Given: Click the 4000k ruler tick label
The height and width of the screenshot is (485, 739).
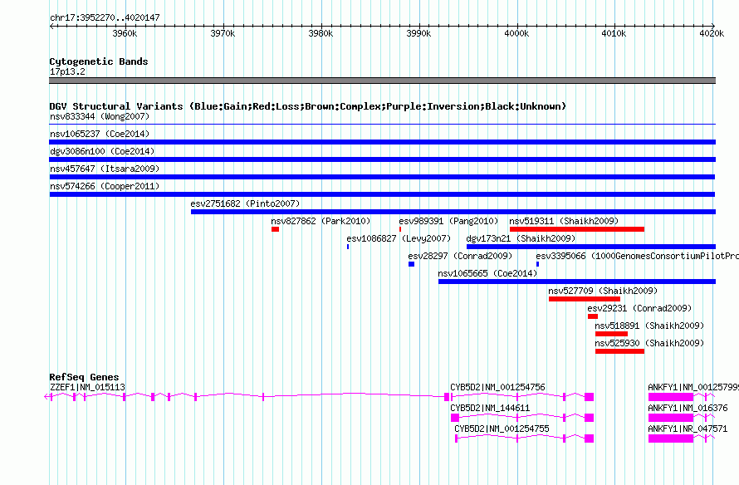Looking at the screenshot, I should coord(517,33).
